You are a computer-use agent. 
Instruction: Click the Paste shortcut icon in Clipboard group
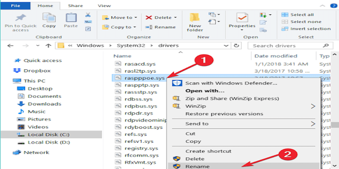[x=88, y=29]
